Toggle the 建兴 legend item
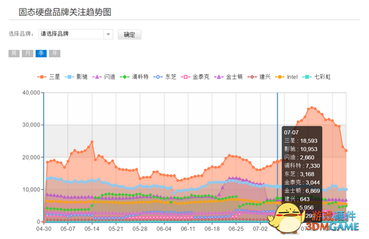Image resolution: width=369 pixels, height=239 pixels. point(259,77)
